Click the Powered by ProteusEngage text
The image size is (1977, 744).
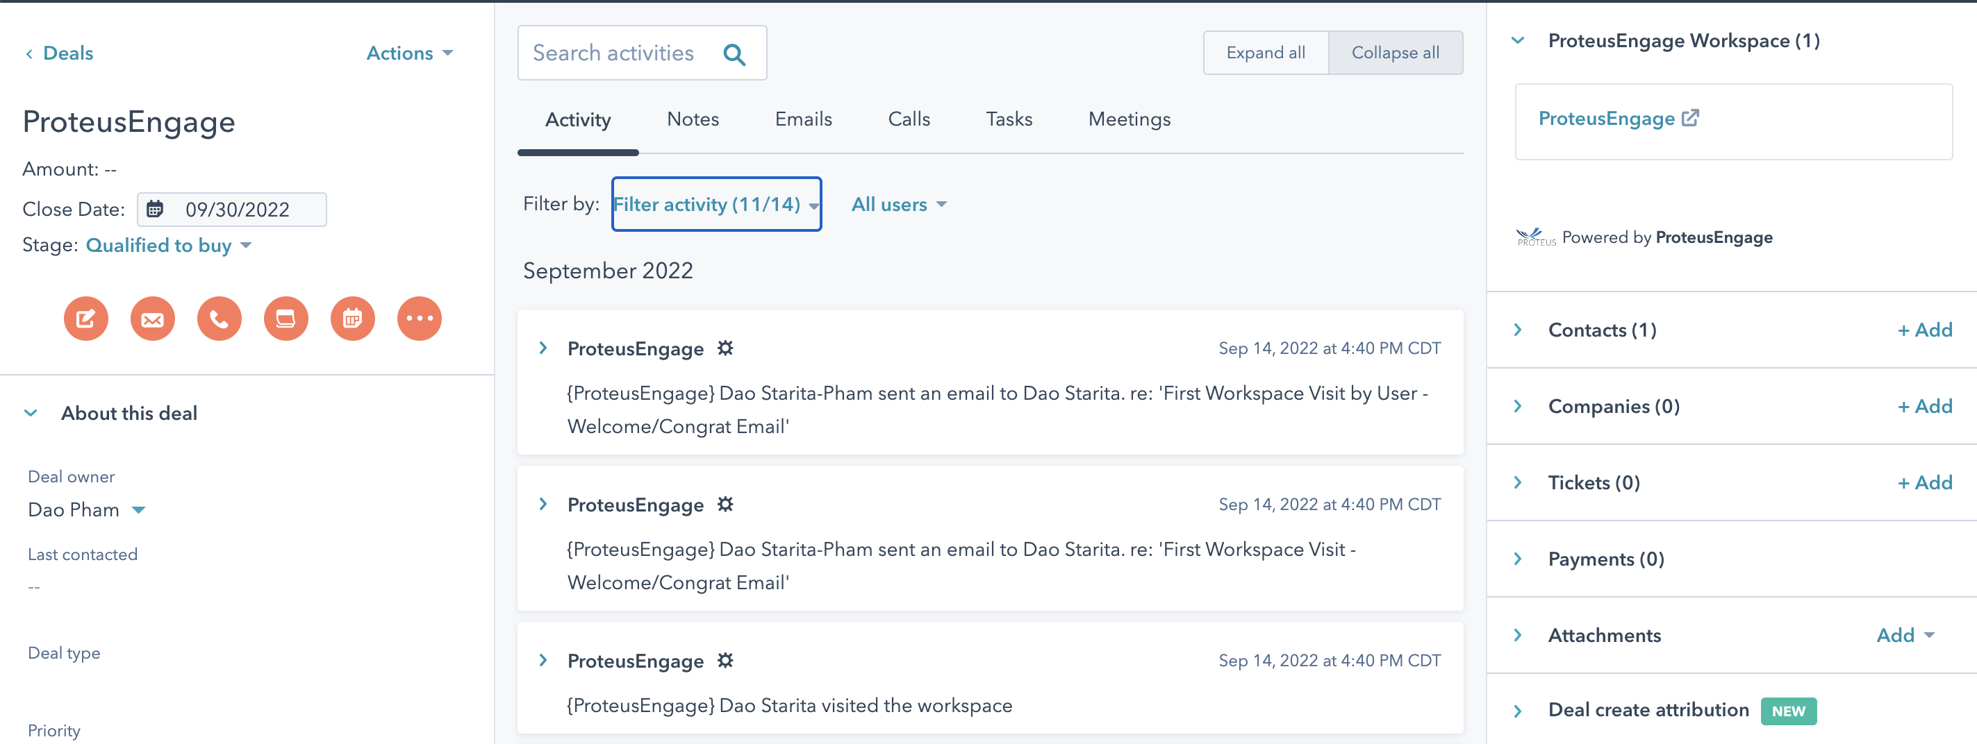(x=1667, y=238)
